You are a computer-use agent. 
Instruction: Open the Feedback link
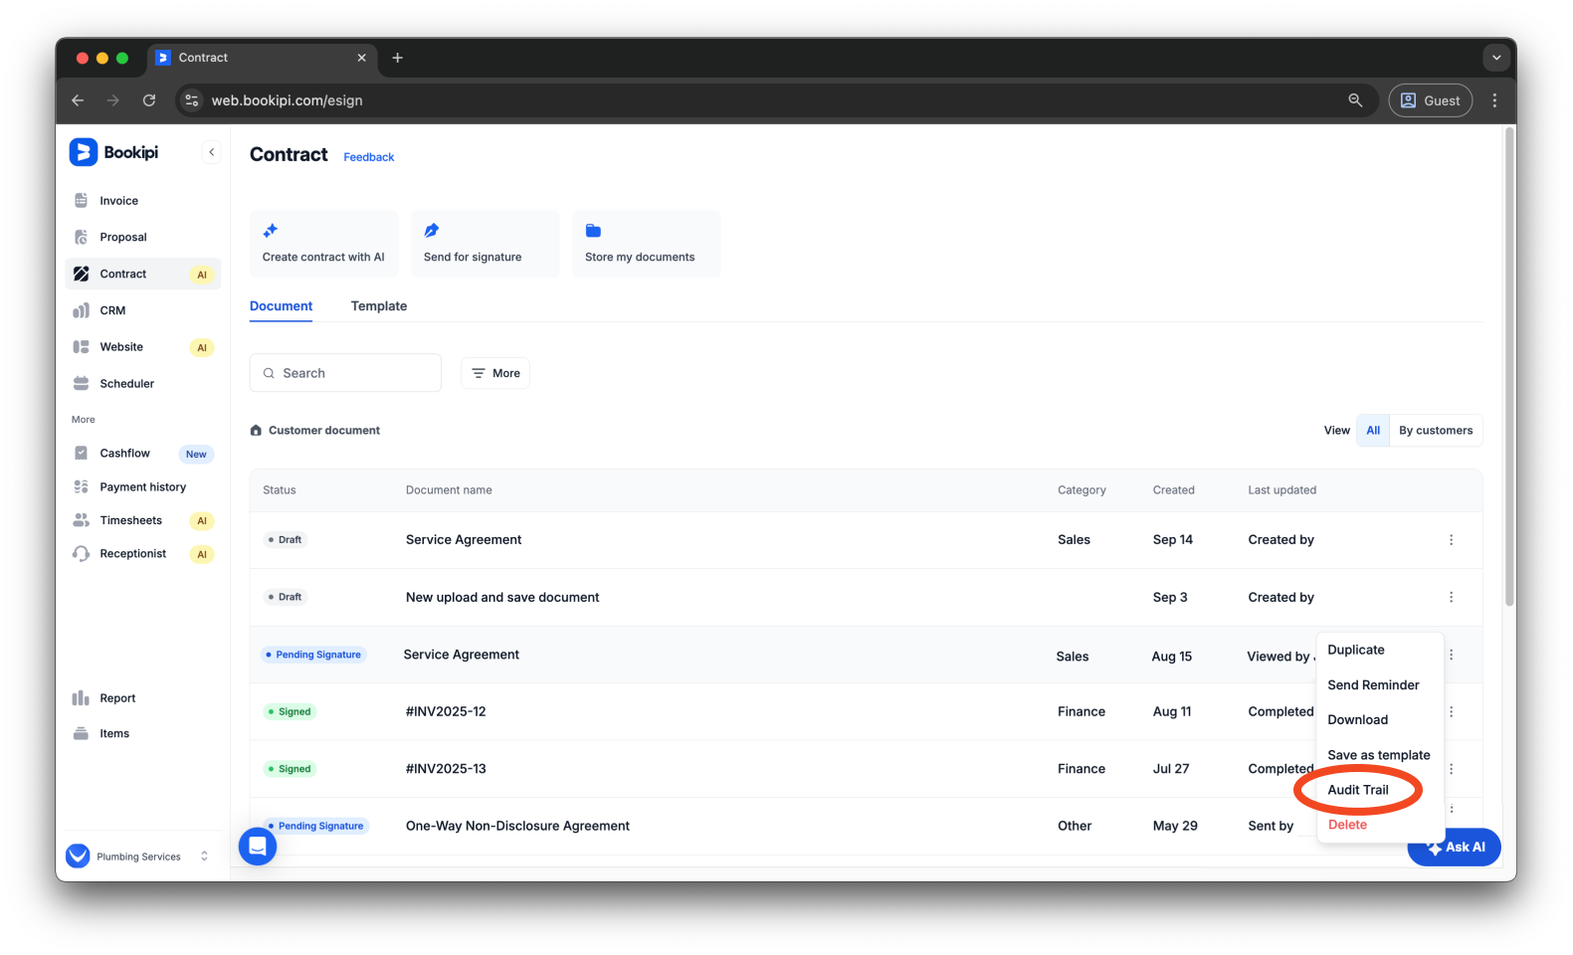[x=369, y=157]
